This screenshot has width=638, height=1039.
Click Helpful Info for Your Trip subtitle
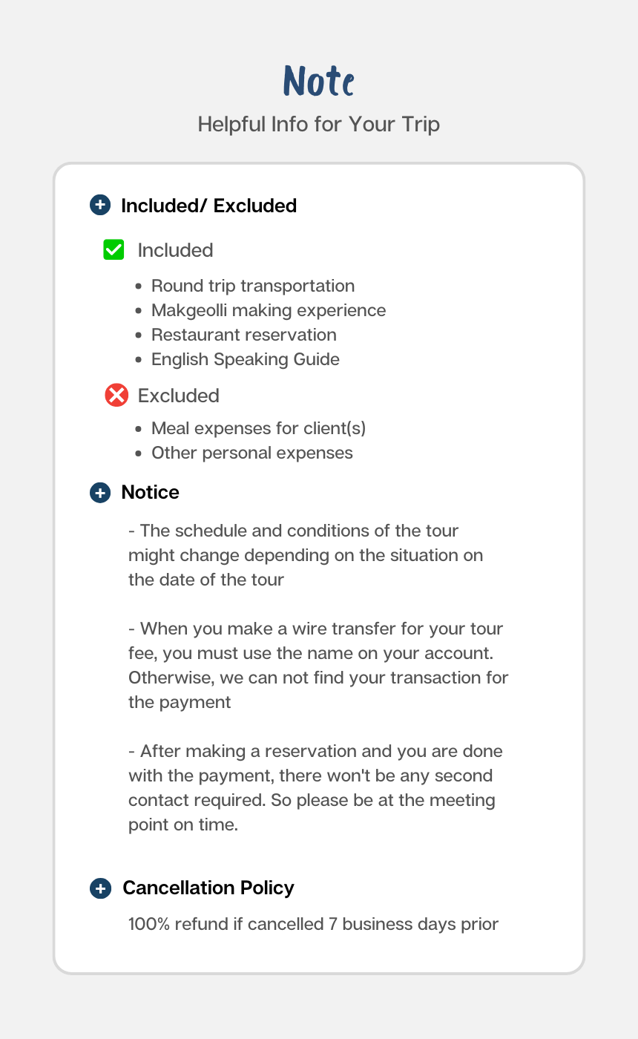[x=319, y=124]
